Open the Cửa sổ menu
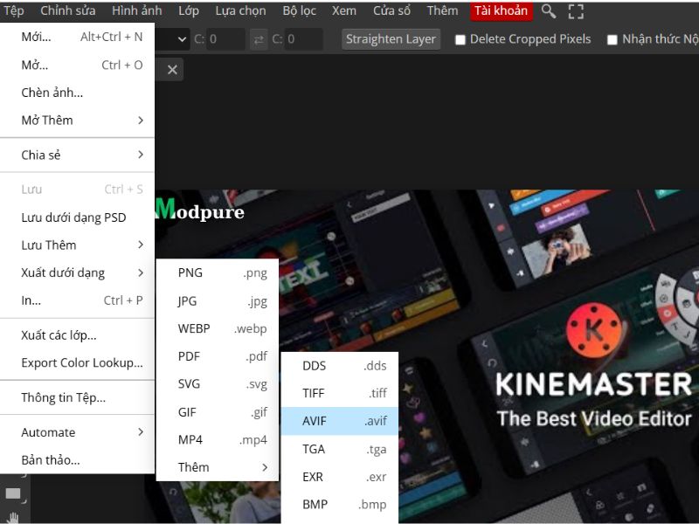Image resolution: width=699 pixels, height=524 pixels. coord(391,10)
